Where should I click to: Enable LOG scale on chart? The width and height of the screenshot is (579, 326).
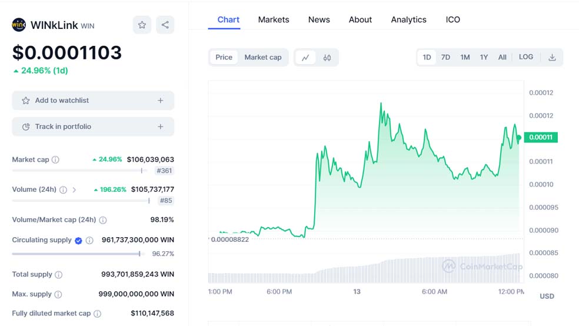click(x=526, y=57)
